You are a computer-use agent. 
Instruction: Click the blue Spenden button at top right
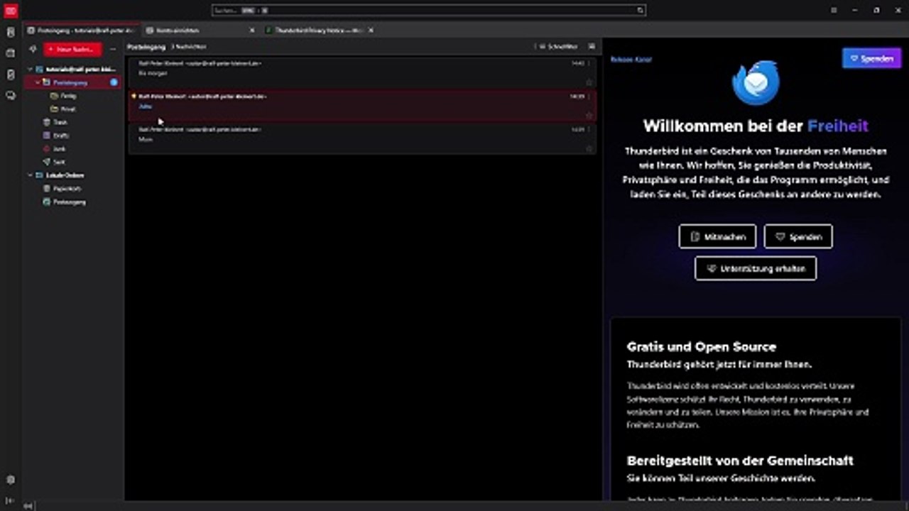[871, 58]
